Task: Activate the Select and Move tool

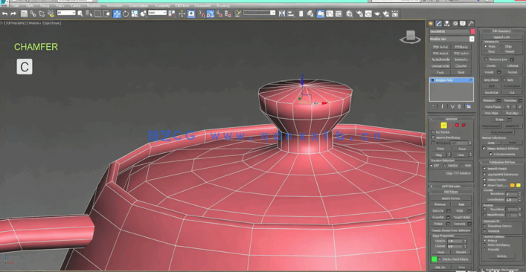Action: [117, 13]
